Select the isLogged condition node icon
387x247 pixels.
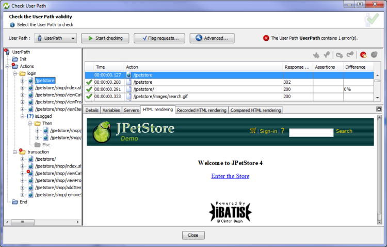click(30, 116)
